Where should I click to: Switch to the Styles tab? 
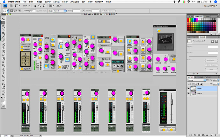point(207,17)
